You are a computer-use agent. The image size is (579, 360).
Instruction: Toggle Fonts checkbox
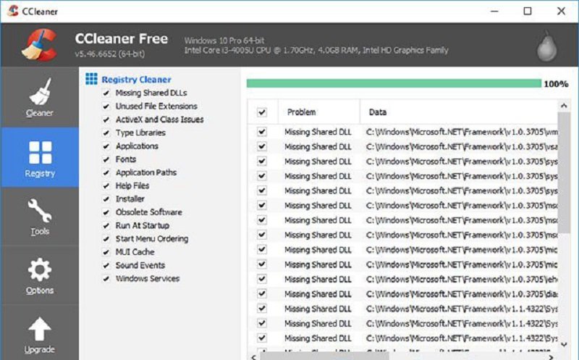[x=106, y=159]
